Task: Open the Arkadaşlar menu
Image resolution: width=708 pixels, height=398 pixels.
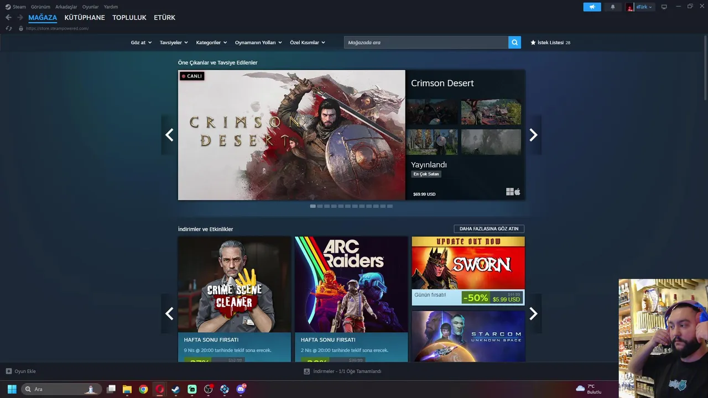Action: pos(66,7)
